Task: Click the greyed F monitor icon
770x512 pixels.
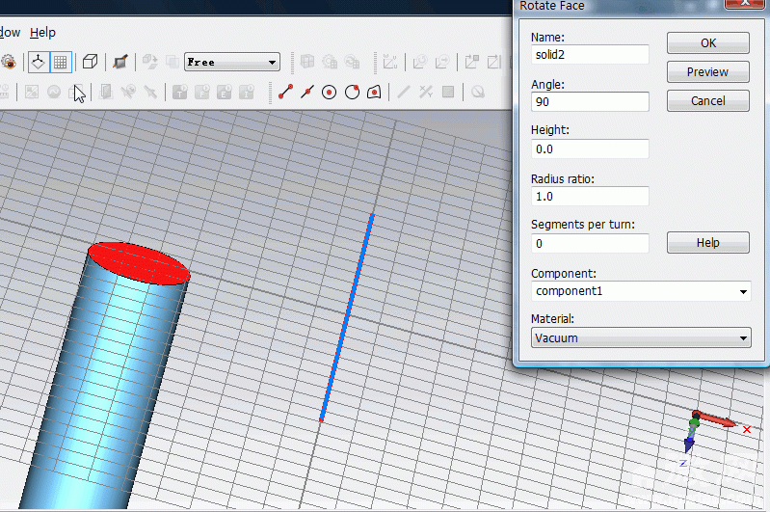Action: (x=201, y=92)
